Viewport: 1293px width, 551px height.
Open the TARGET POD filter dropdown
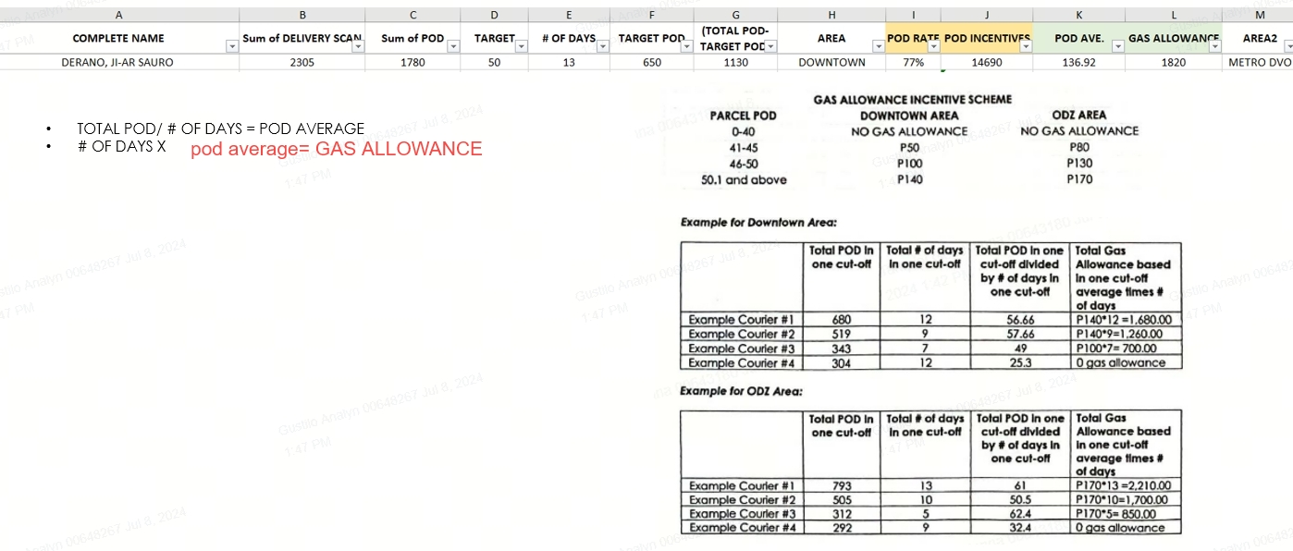[687, 46]
